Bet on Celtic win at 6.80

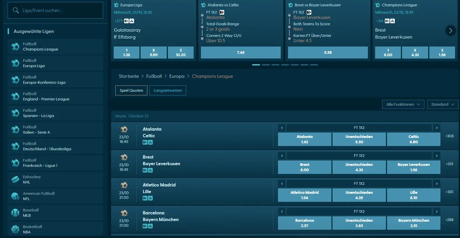point(414,139)
